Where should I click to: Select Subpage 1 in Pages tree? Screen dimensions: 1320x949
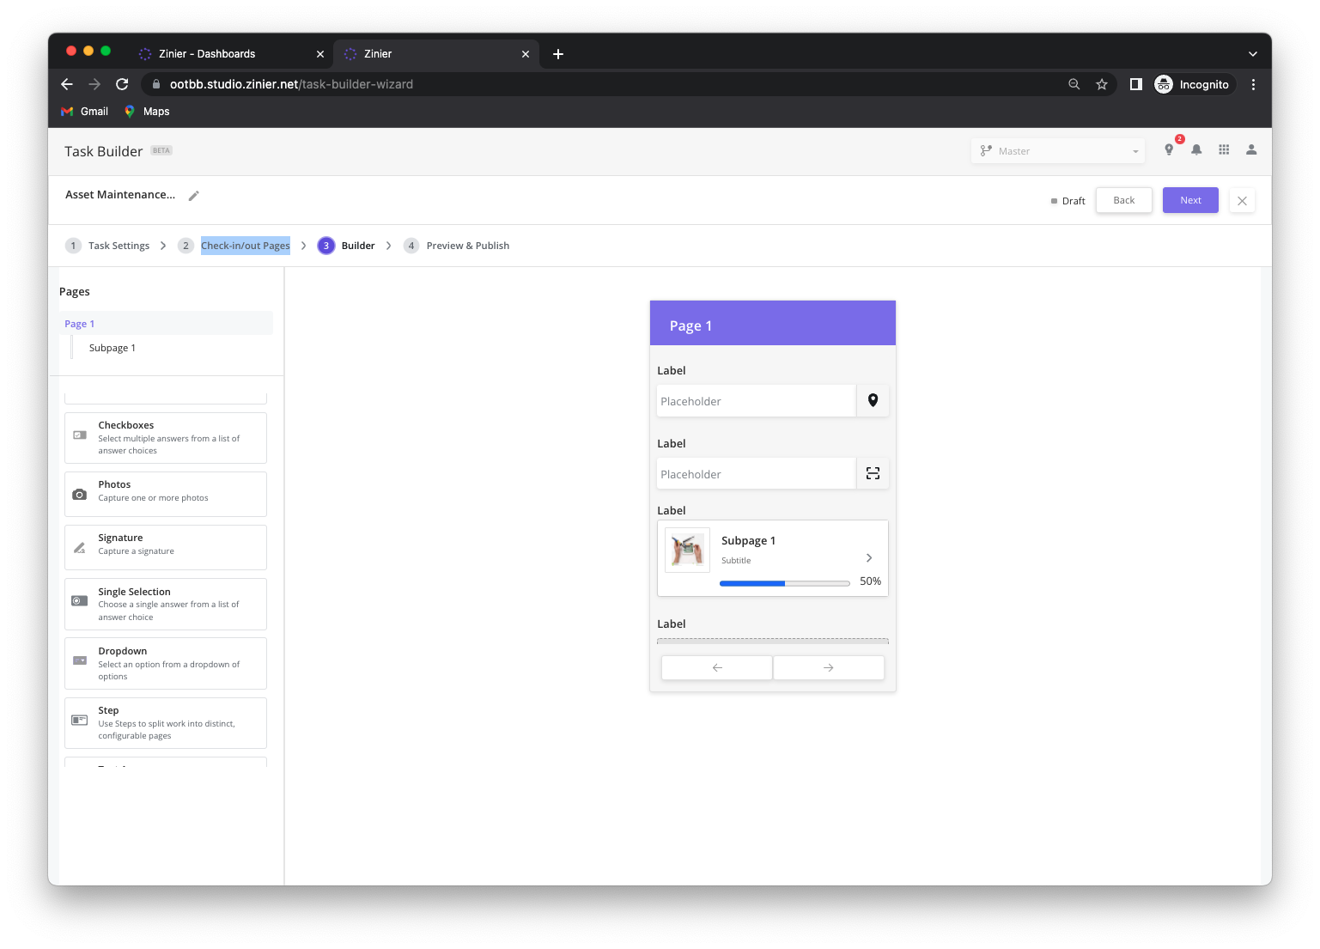[x=113, y=348]
